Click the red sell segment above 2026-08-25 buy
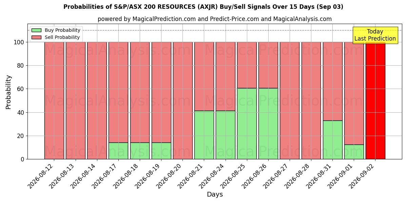The image size is (407, 203). tap(247, 65)
